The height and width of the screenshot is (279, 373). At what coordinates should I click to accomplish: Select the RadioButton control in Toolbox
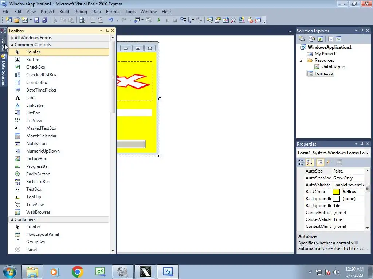[x=59, y=174]
